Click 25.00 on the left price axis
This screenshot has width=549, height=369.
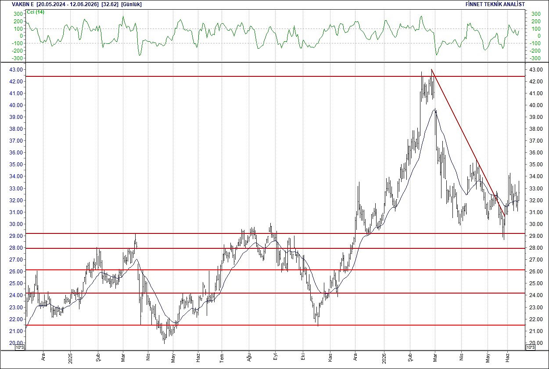(x=16, y=283)
